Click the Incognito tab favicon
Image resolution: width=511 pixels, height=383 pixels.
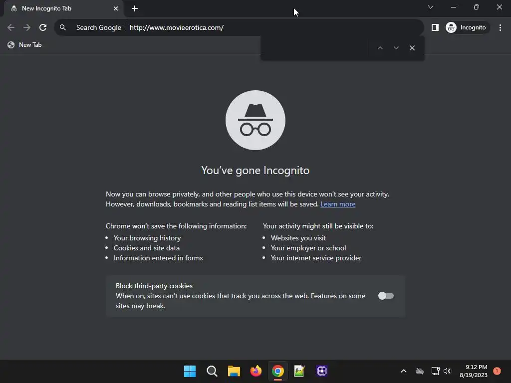13,8
